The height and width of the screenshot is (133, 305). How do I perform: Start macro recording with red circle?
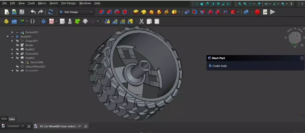(257, 12)
